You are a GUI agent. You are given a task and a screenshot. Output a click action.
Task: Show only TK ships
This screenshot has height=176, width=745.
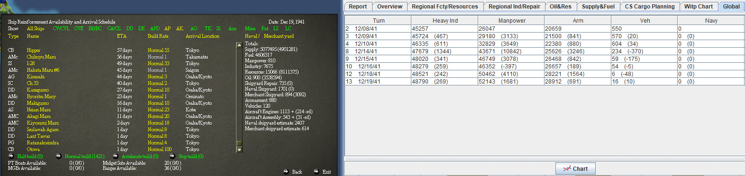[x=208, y=28]
